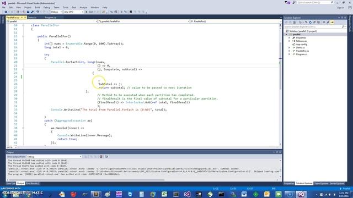Collapse the ParallelFor() constructor outline toggle

pyautogui.click(x=23, y=36)
